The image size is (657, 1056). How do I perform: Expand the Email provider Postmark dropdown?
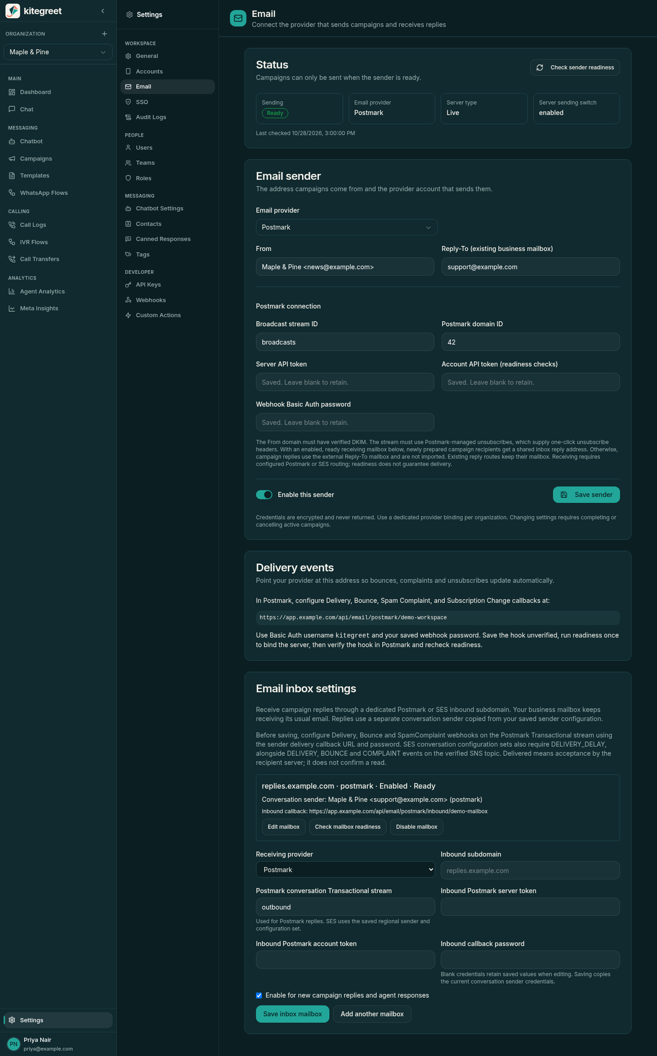tap(347, 227)
